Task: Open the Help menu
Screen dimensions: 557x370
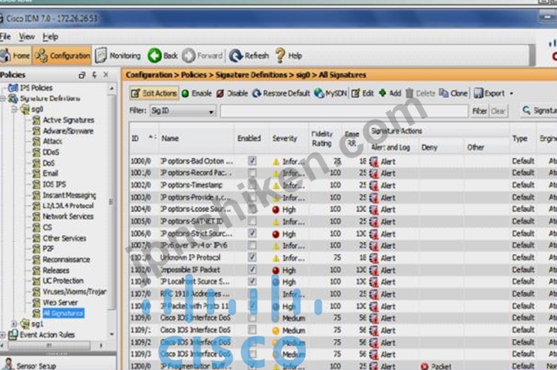Action: (50, 37)
